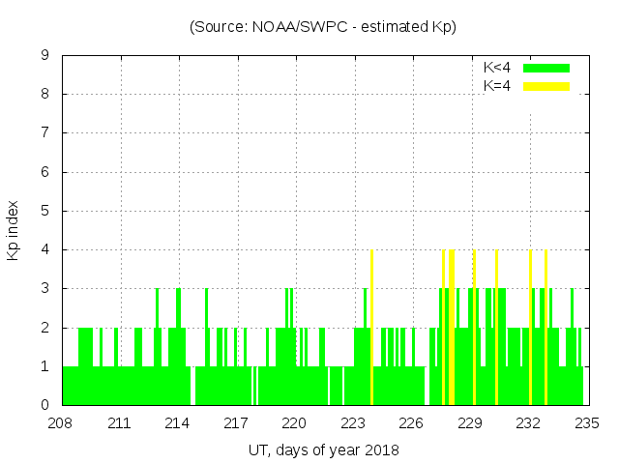Click the chart title mentioning NOAA/SWPC
The height and width of the screenshot is (464, 619).
(323, 27)
